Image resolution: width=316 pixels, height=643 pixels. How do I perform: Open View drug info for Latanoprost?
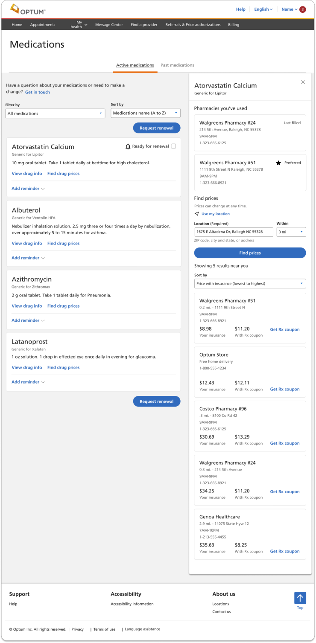[27, 367]
